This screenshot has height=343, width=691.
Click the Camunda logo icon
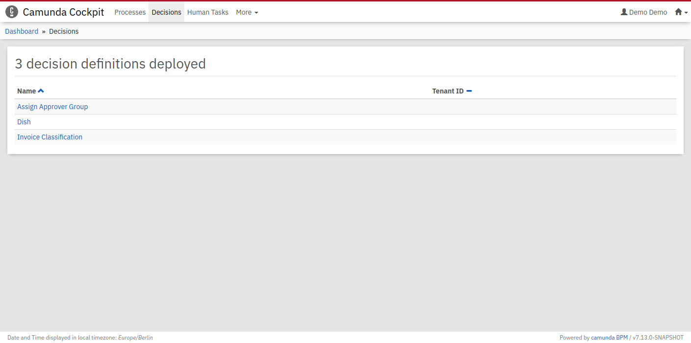click(x=12, y=12)
